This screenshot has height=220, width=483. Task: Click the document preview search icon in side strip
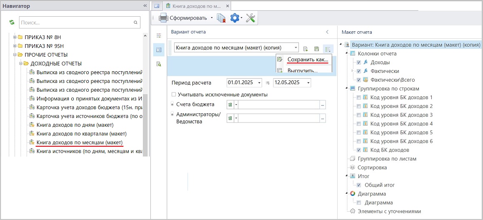[159, 64]
